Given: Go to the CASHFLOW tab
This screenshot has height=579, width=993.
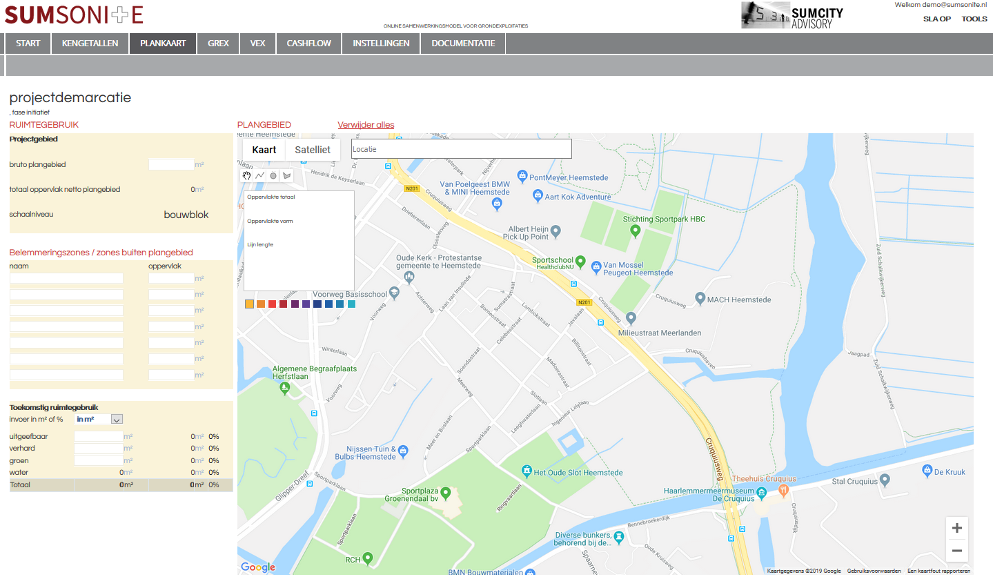Looking at the screenshot, I should click(308, 43).
